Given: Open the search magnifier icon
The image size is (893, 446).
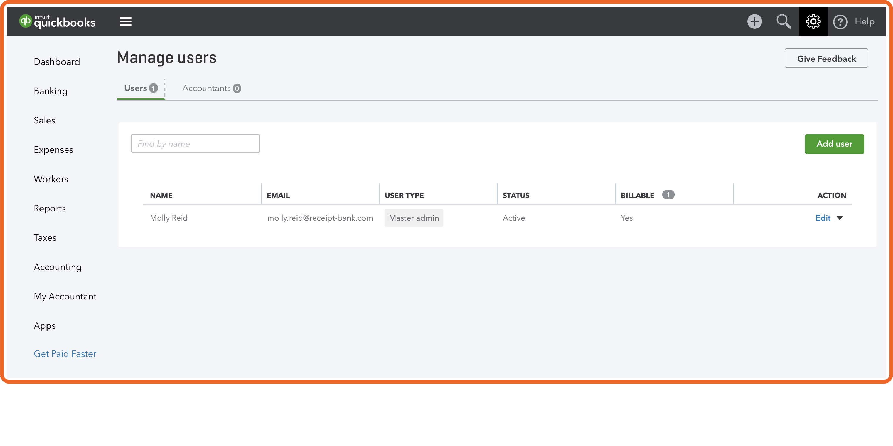Looking at the screenshot, I should point(784,21).
